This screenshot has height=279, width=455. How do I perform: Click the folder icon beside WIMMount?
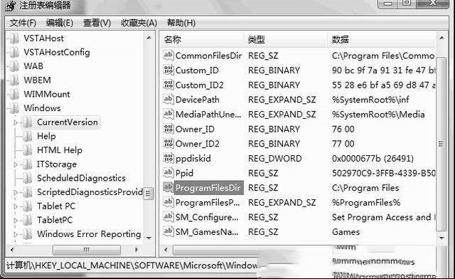(x=14, y=94)
